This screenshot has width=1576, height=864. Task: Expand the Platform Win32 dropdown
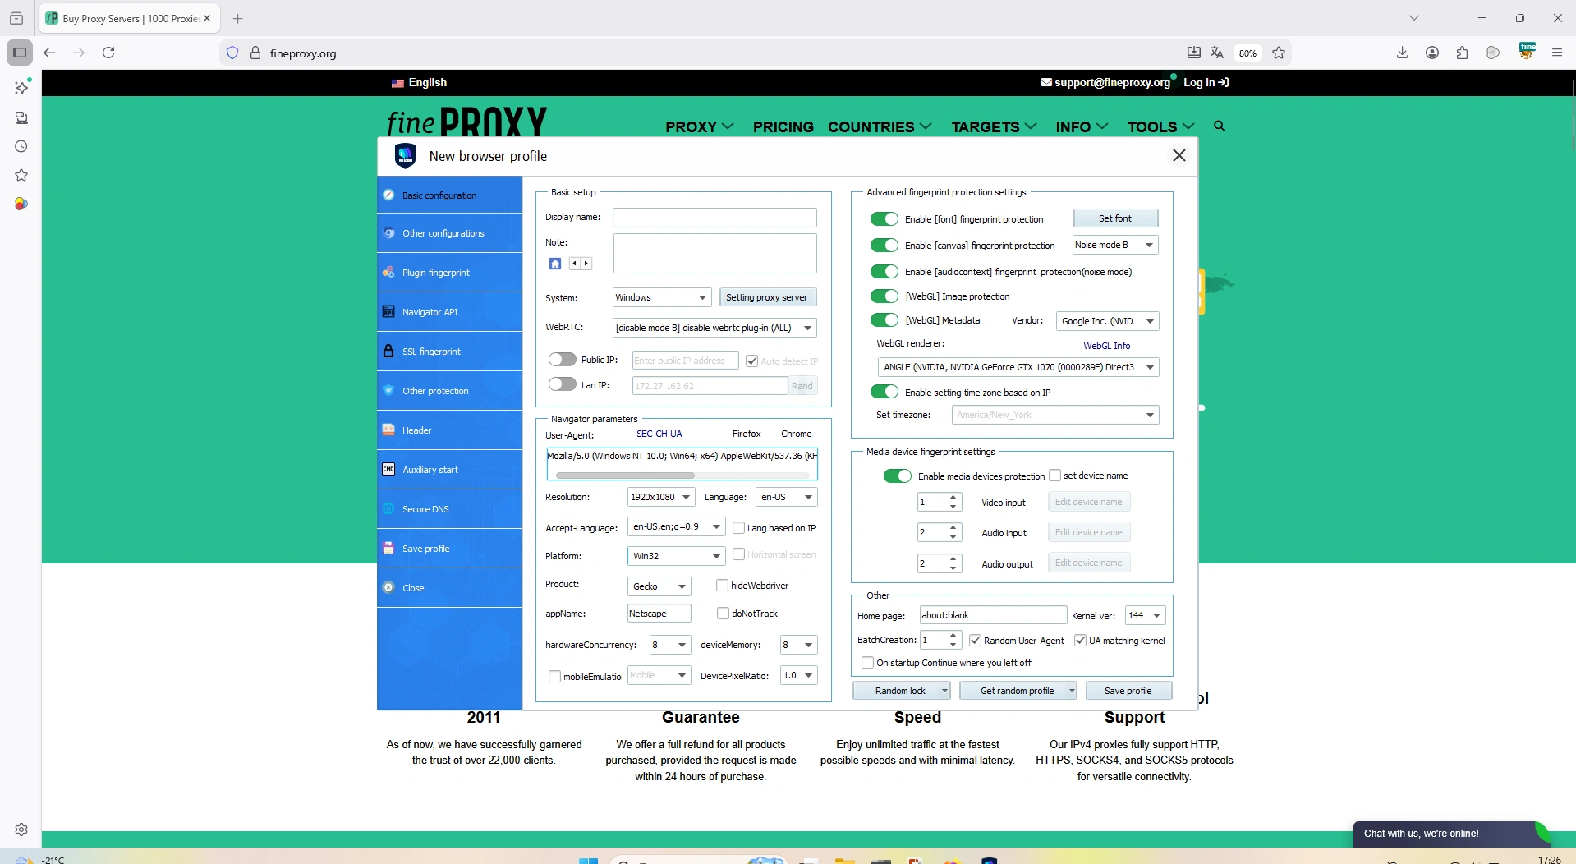[676, 556]
